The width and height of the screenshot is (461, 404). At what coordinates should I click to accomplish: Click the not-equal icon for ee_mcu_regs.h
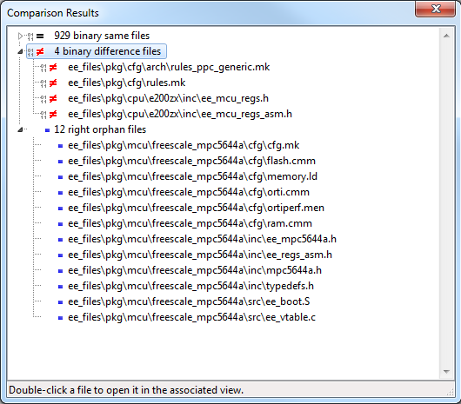pos(53,98)
